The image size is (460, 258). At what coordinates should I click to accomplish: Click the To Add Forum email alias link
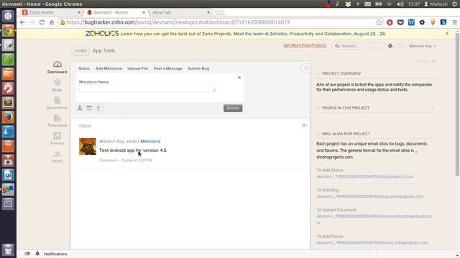click(372, 243)
